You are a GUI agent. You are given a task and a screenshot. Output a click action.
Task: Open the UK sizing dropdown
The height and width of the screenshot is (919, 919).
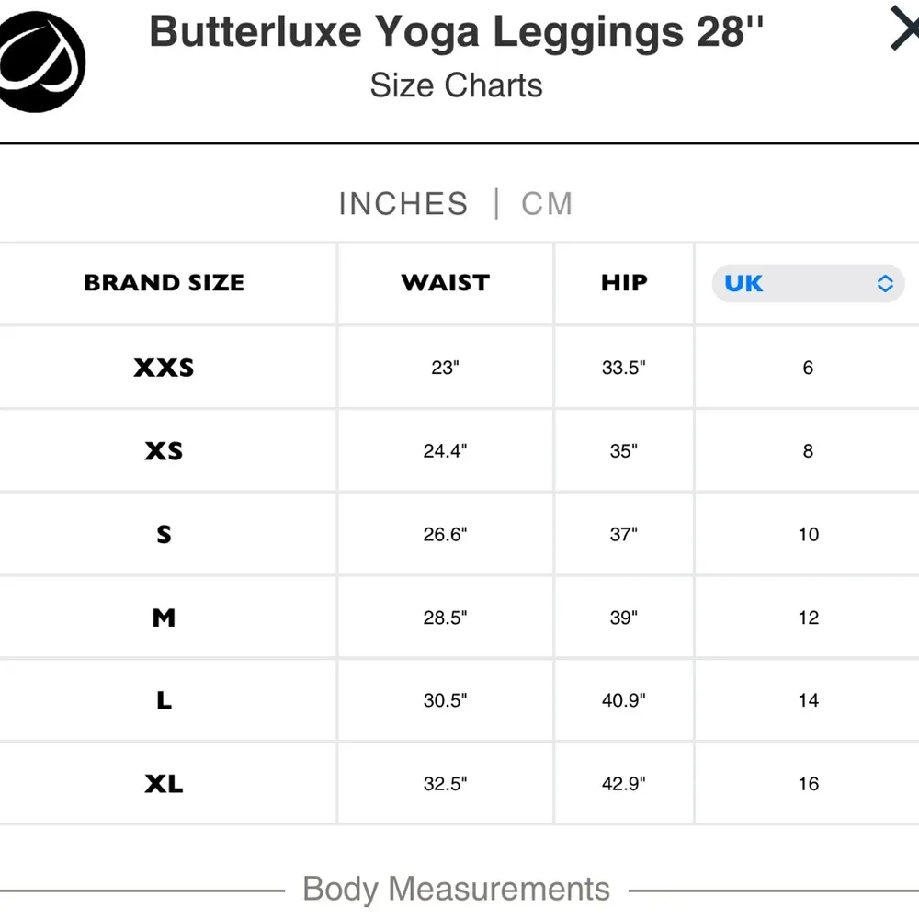(x=807, y=284)
